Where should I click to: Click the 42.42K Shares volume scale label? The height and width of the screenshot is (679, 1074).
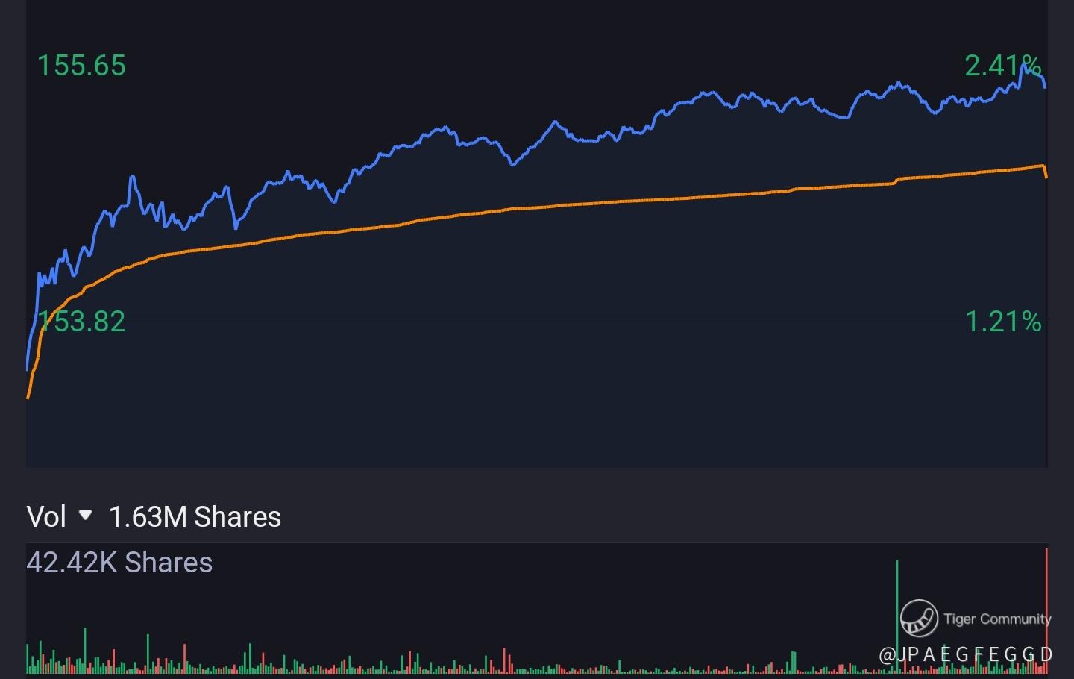click(119, 563)
